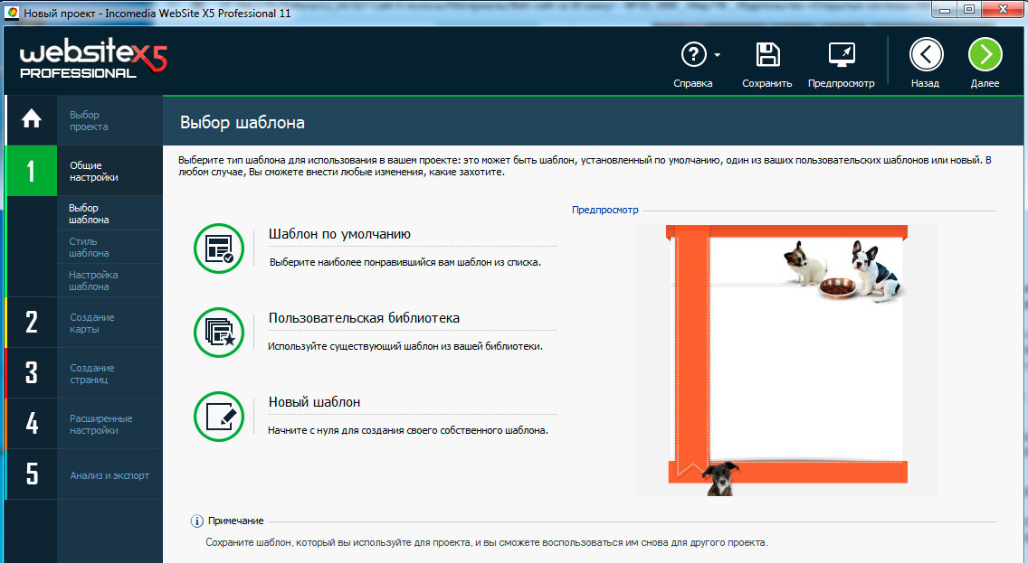The image size is (1028, 563).
Task: Expand the Справка dropdown arrow
Action: [x=718, y=55]
